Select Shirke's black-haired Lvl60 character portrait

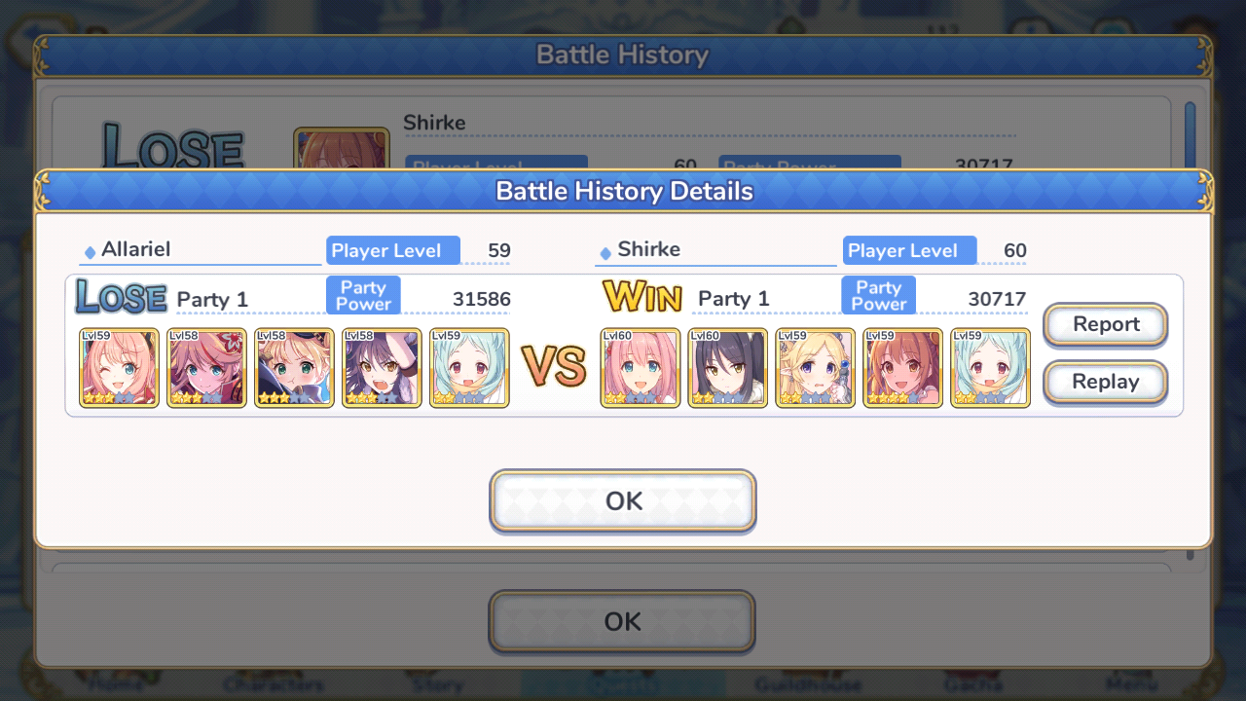point(728,368)
